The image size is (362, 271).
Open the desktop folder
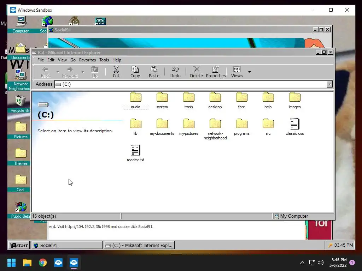[x=215, y=101]
